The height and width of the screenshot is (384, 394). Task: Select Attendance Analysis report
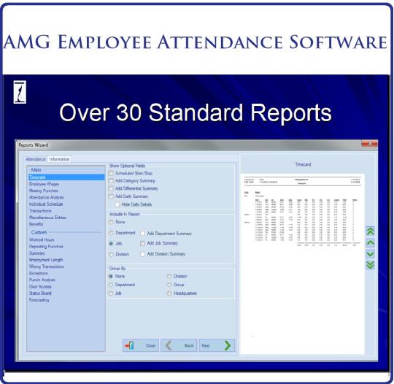47,197
